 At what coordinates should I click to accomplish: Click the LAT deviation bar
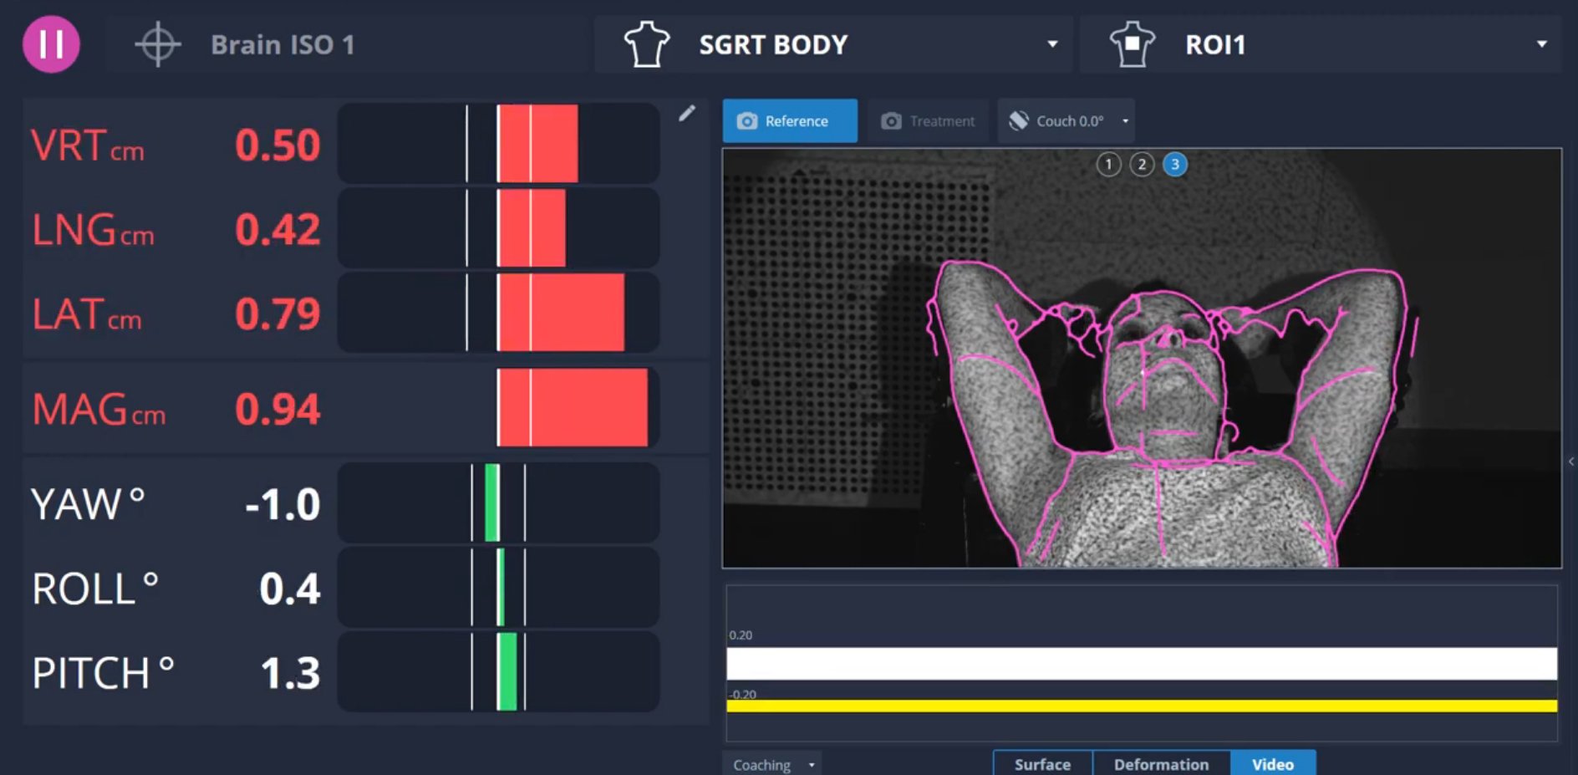tap(498, 313)
